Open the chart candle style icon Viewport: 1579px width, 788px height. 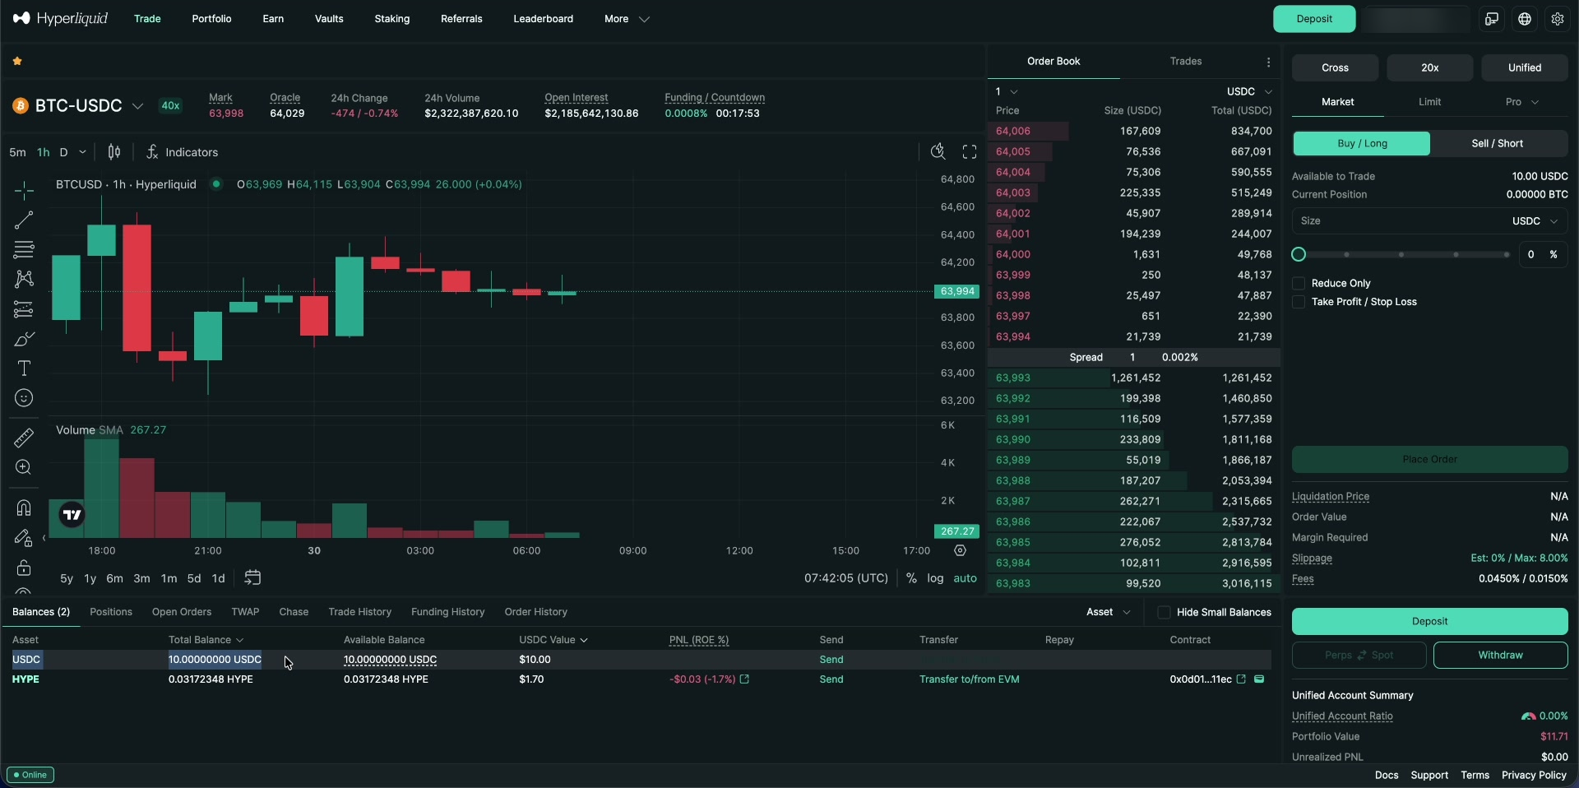114,152
